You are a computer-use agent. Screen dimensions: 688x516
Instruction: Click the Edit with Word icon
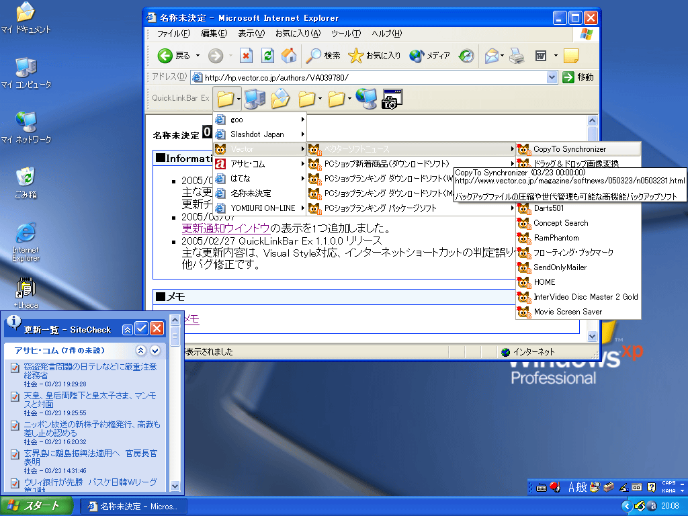coord(541,56)
